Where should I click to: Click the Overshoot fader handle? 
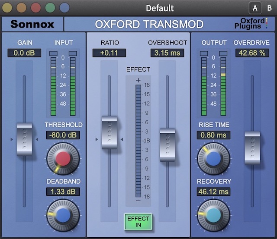(x=167, y=145)
